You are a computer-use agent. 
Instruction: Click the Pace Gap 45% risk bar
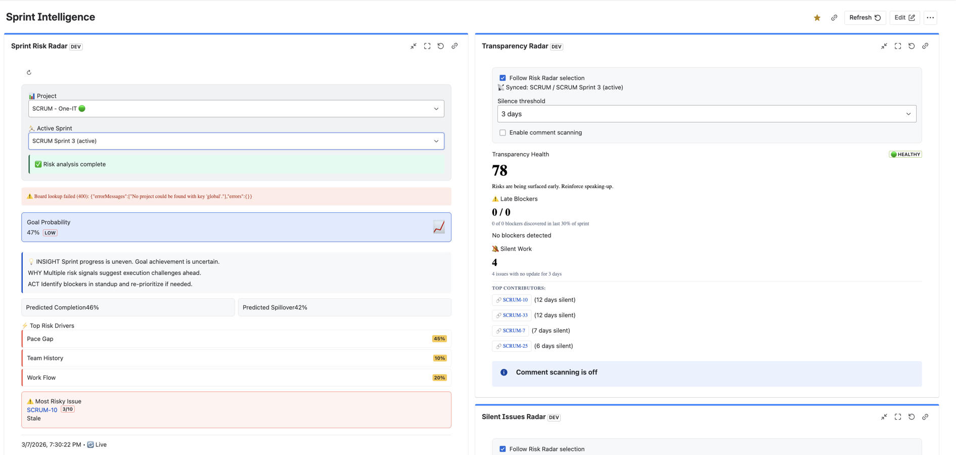pyautogui.click(x=236, y=339)
